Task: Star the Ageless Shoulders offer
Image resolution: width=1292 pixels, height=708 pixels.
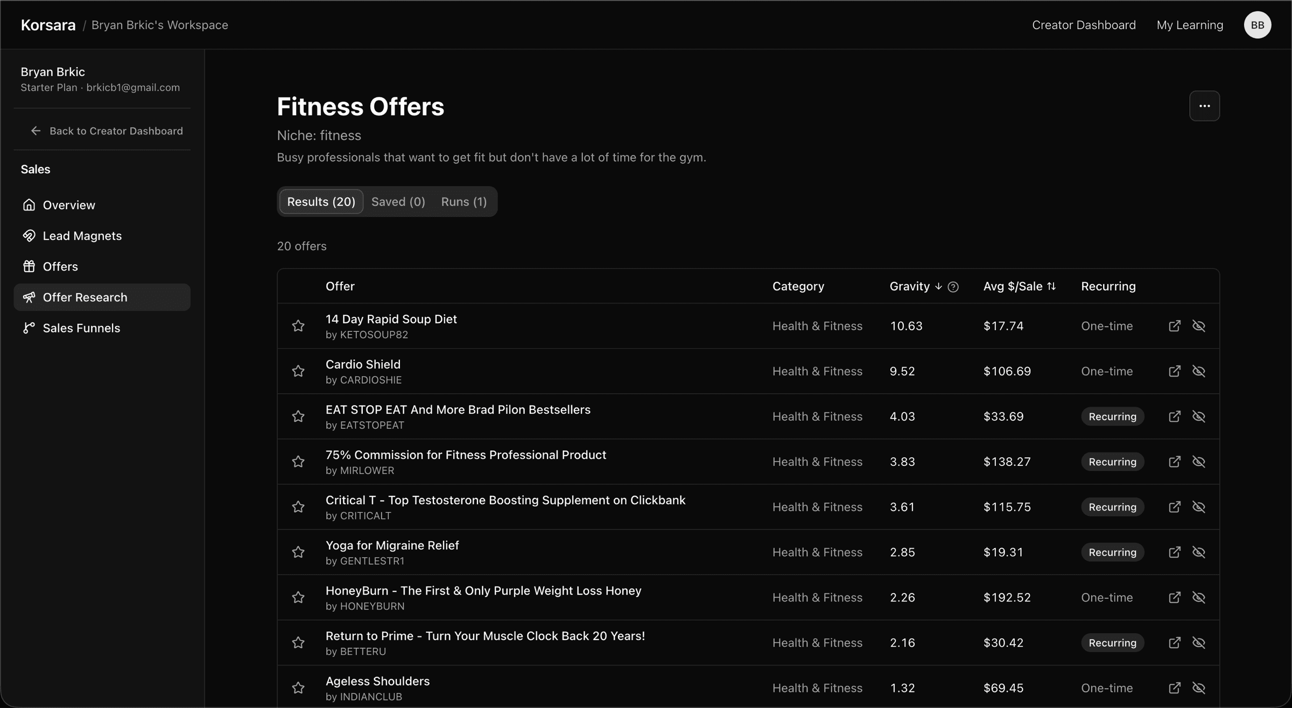Action: click(x=298, y=688)
